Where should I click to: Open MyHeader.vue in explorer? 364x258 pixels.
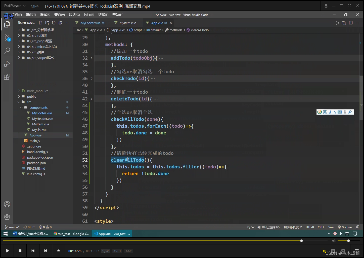click(43, 119)
